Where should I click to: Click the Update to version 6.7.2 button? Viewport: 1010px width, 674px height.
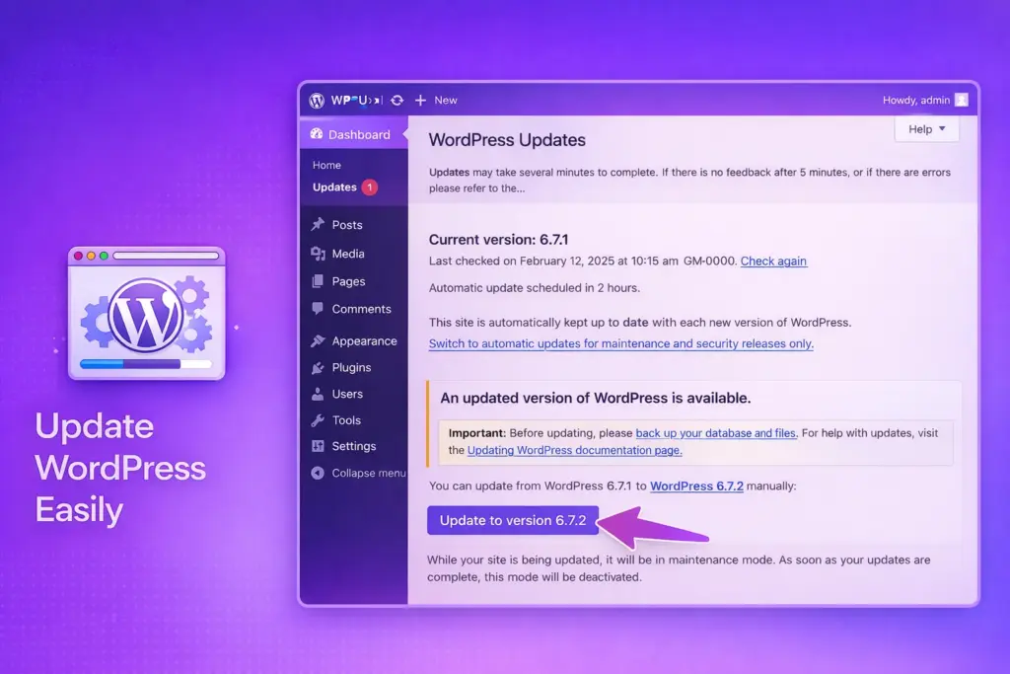[x=513, y=520]
